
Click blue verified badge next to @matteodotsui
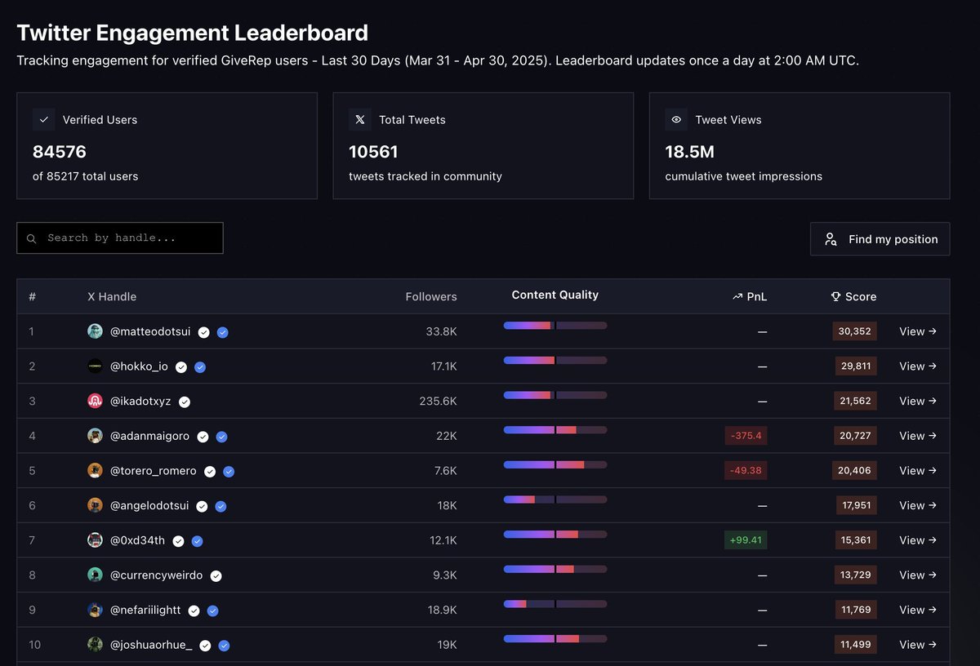pos(222,332)
